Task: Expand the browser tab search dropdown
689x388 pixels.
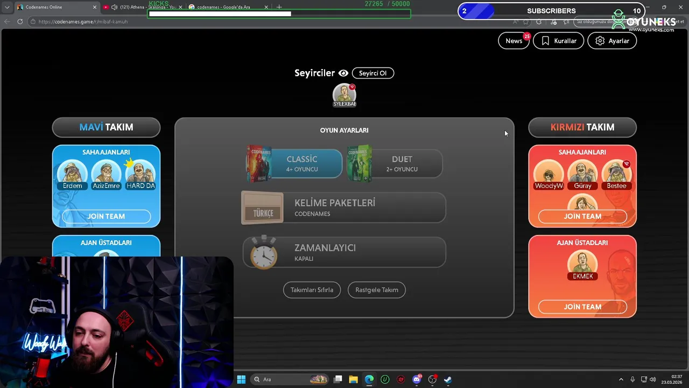Action: coord(6,7)
